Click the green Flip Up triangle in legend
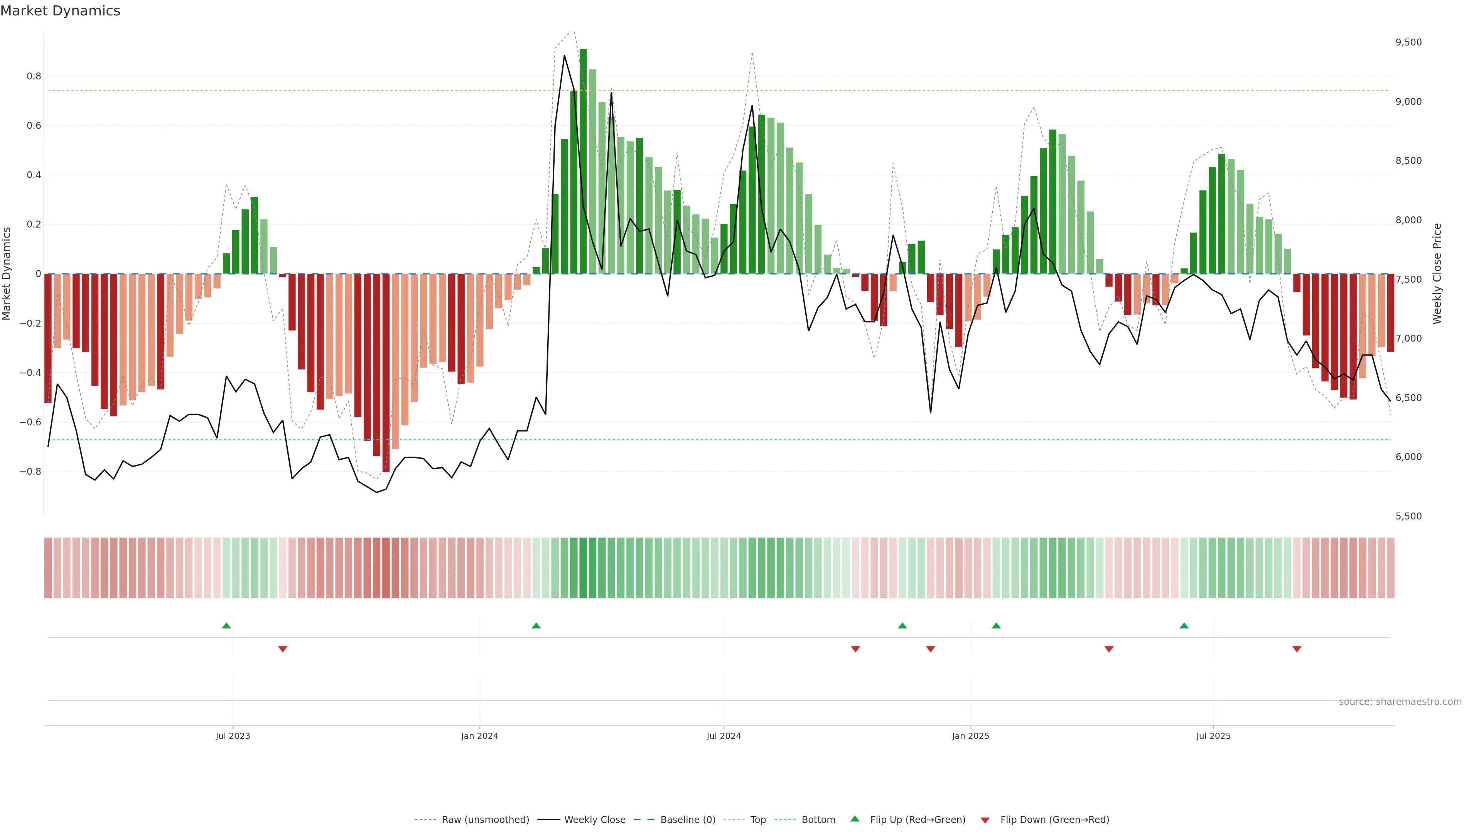 [855, 819]
